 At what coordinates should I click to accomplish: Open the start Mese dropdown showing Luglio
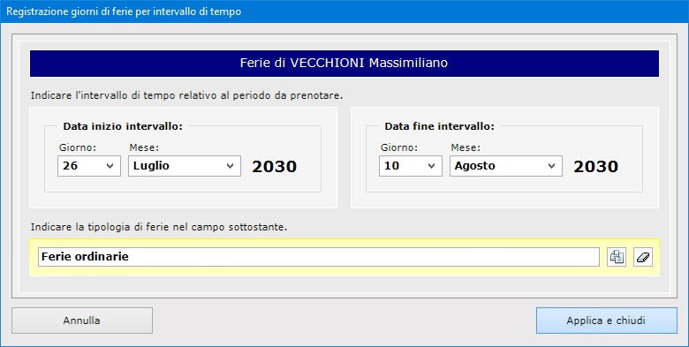coord(185,166)
